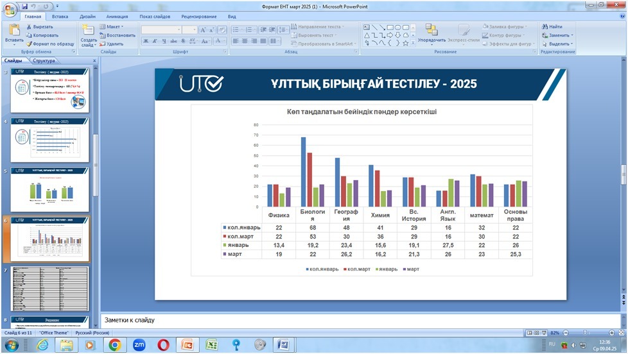Switch to Slide Sorter view in status bar
Viewport: 628px width, 354px height.
click(x=537, y=333)
